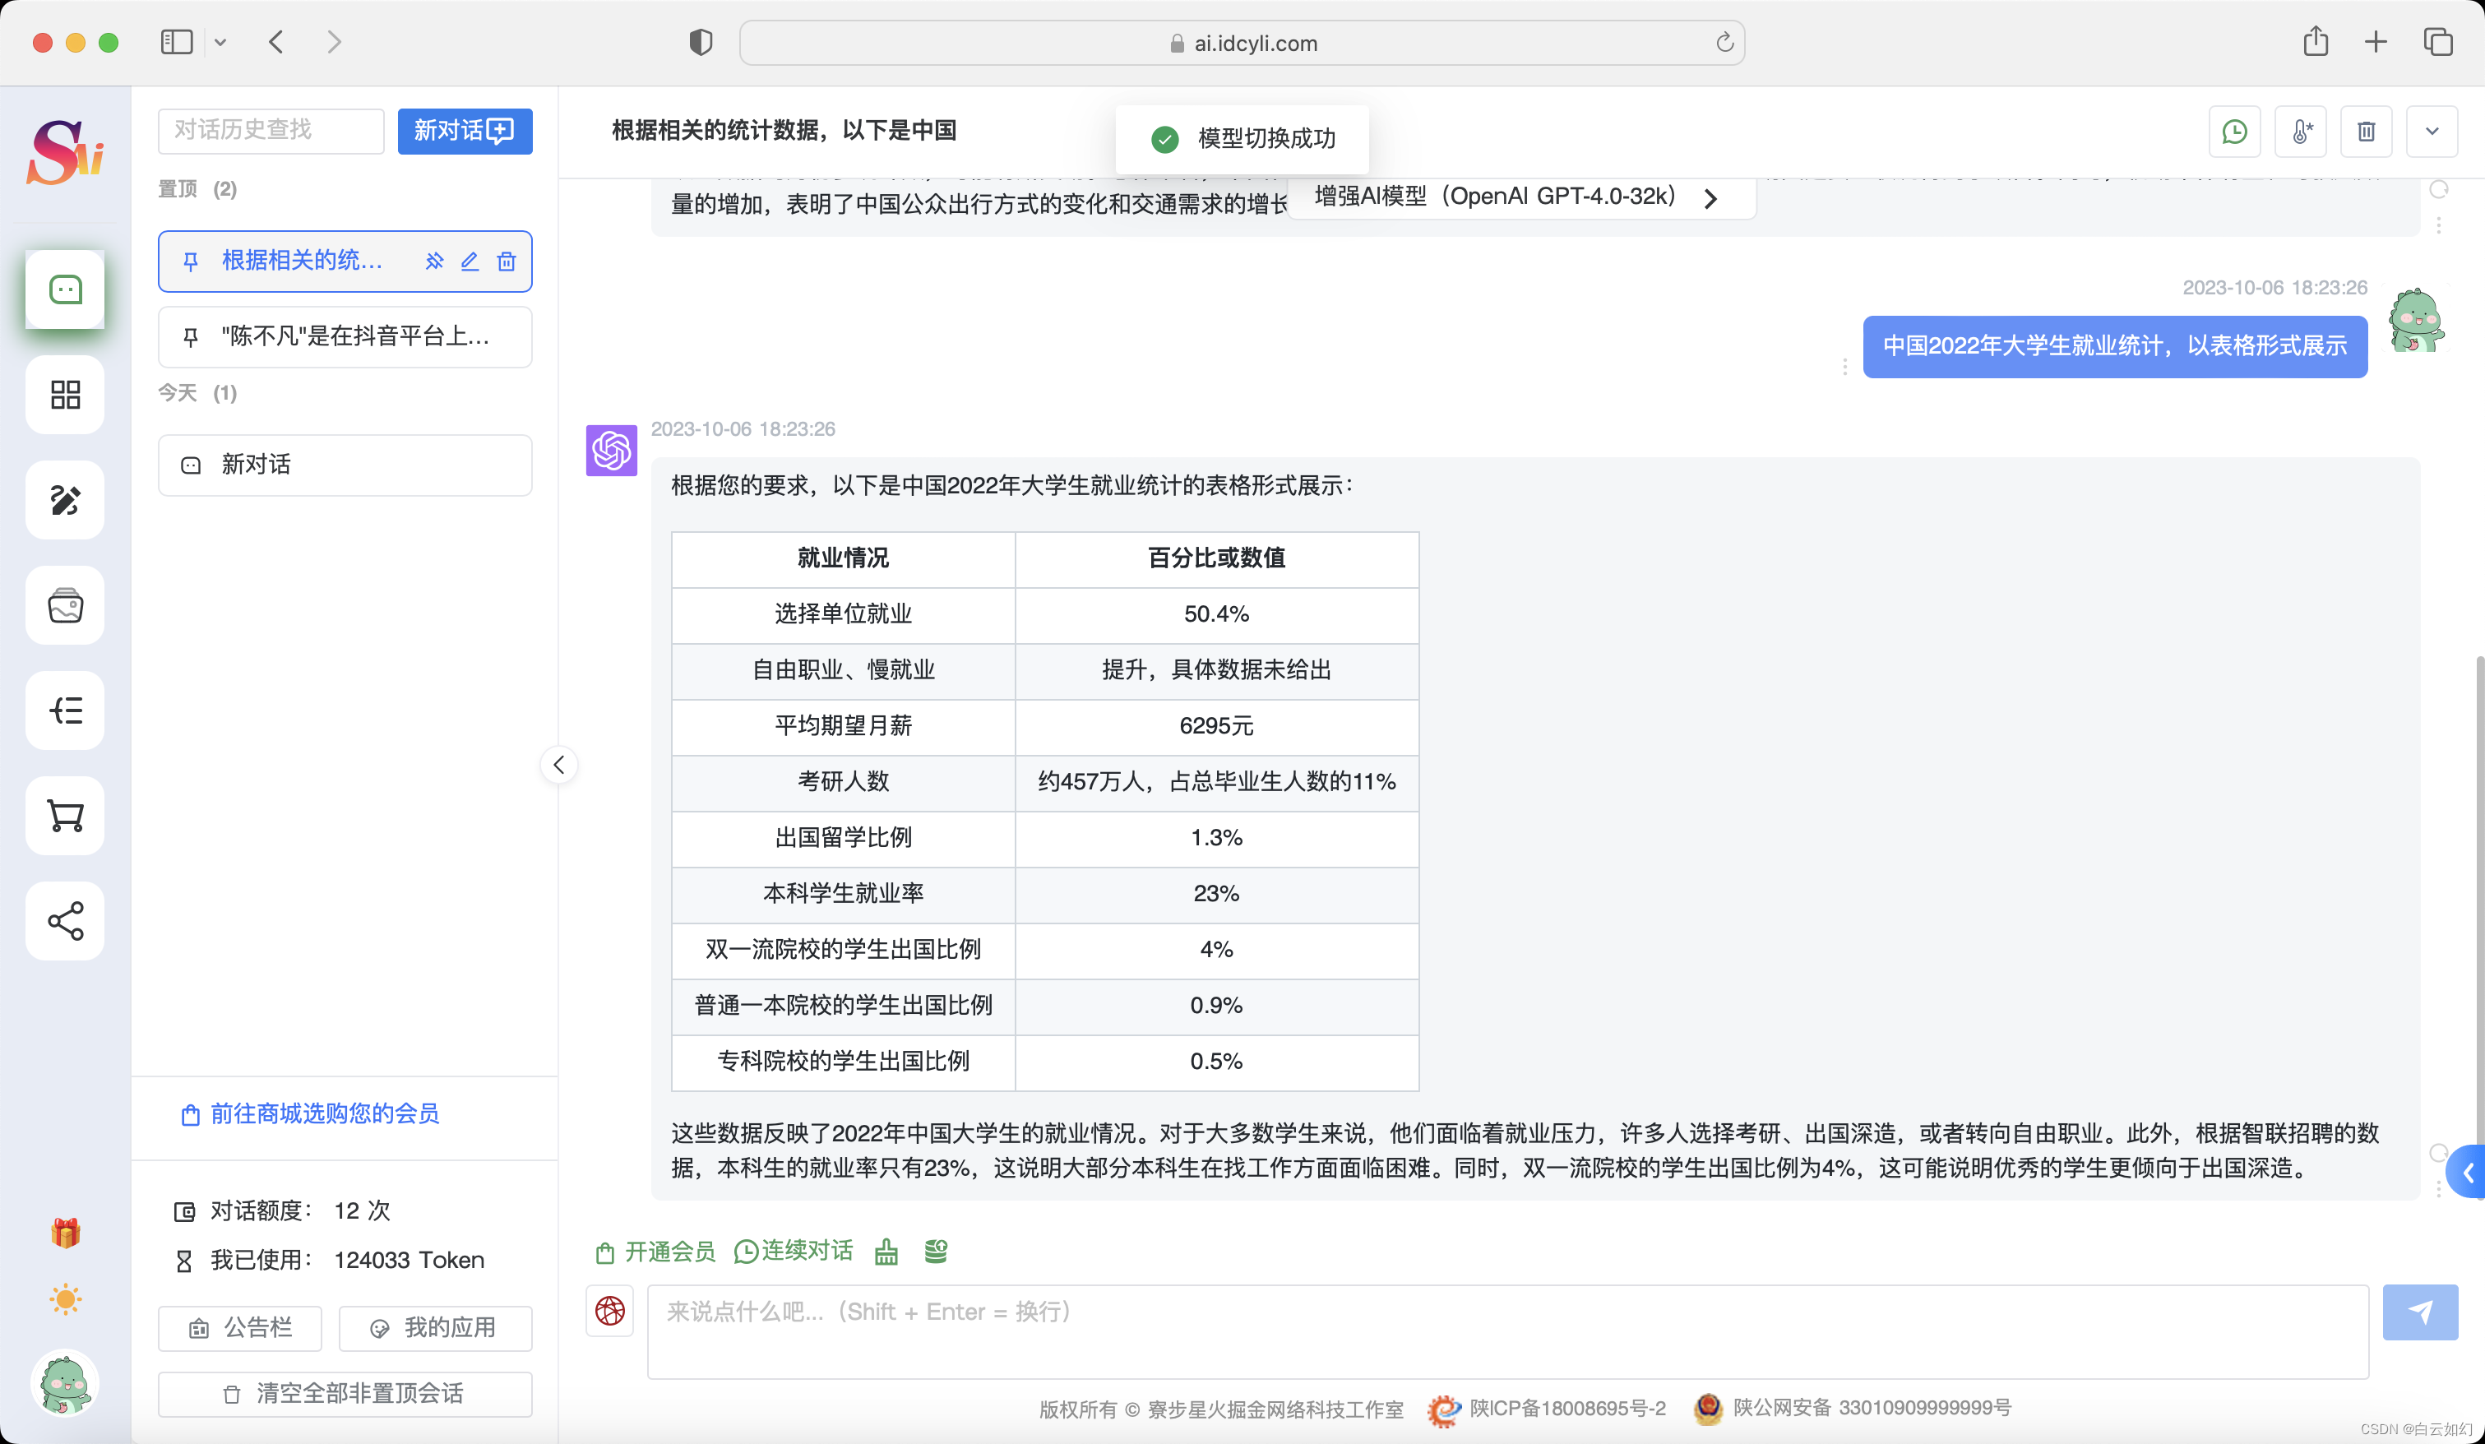Click the drawing/design tool icon
Viewport: 2485px width, 1444px height.
pyautogui.click(x=65, y=498)
